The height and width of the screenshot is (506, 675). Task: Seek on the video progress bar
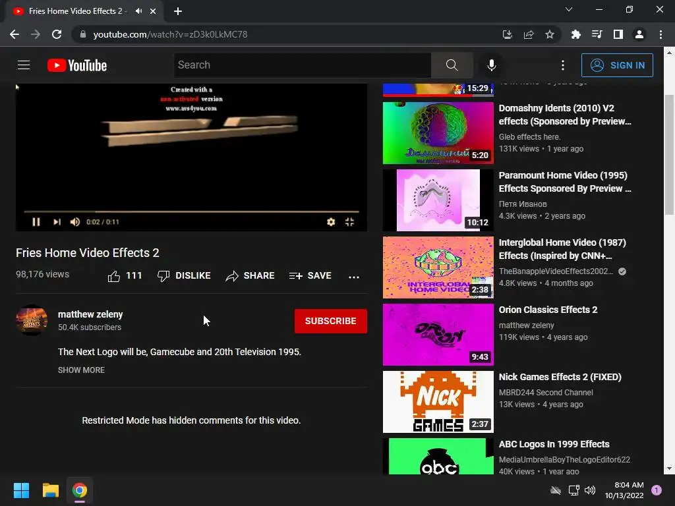[x=191, y=211]
